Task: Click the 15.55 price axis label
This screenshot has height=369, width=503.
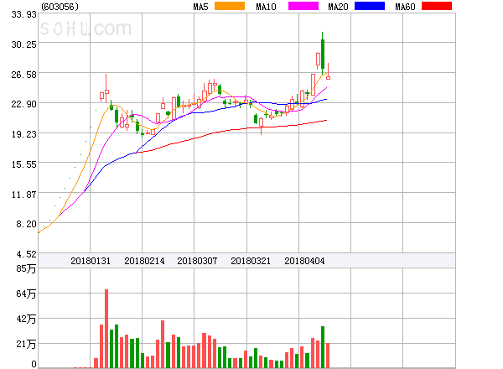Action: (24, 164)
